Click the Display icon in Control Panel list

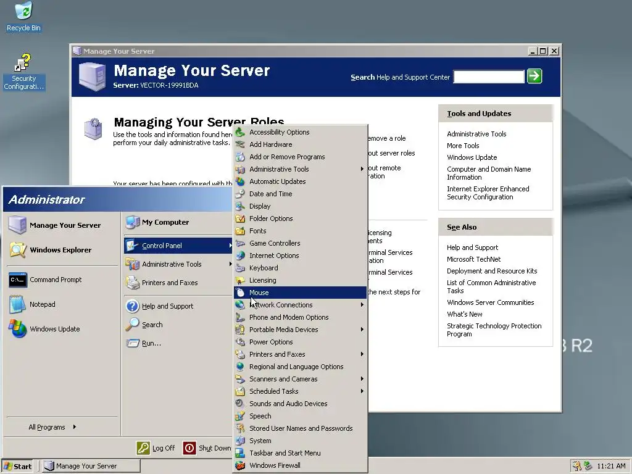click(240, 206)
